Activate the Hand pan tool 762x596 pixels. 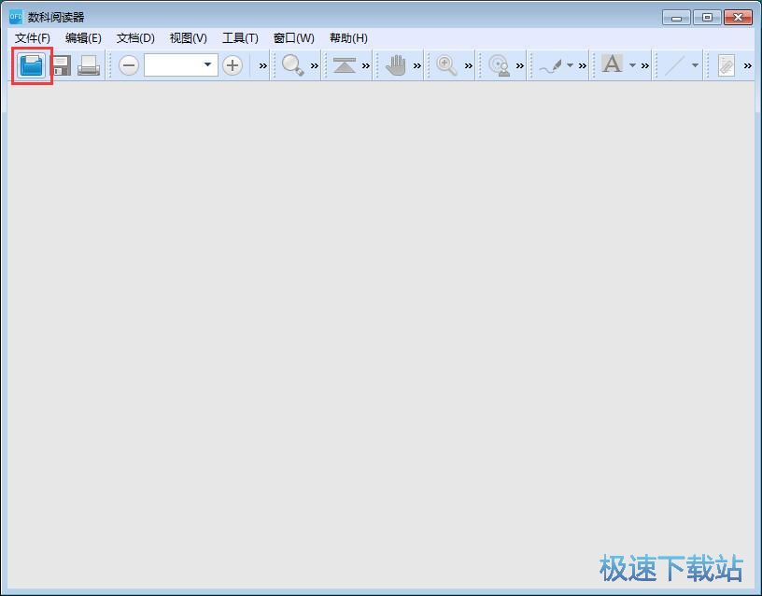coord(395,65)
